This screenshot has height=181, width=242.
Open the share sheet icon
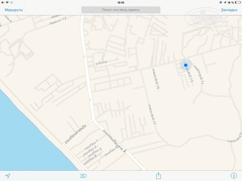158,176
